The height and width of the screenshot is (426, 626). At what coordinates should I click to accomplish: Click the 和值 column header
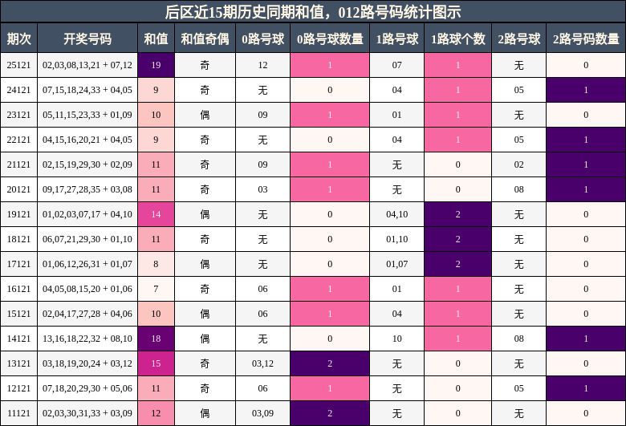pyautogui.click(x=156, y=39)
